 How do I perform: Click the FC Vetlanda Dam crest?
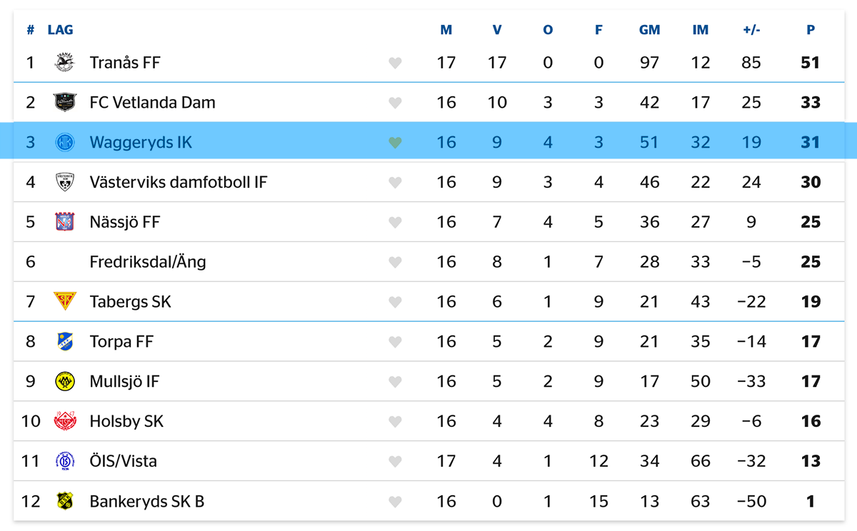click(64, 103)
